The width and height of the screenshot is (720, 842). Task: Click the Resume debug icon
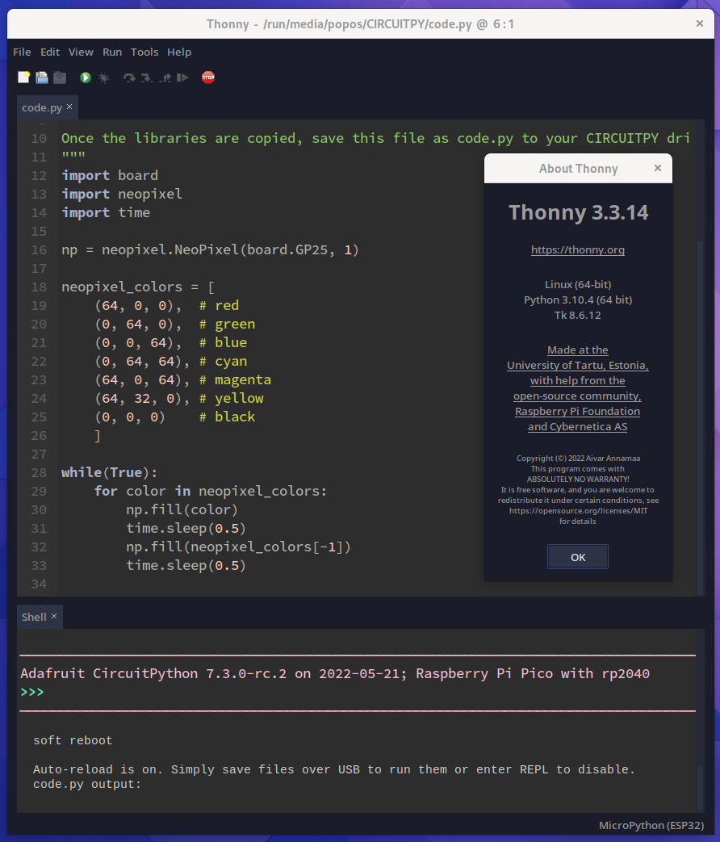click(182, 77)
